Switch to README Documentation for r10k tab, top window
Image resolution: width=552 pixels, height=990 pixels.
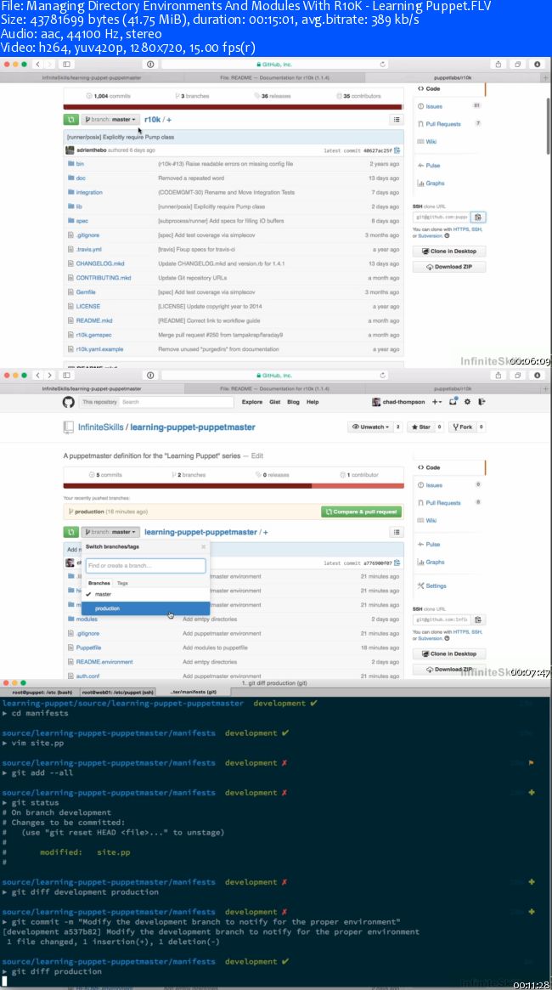click(274, 77)
